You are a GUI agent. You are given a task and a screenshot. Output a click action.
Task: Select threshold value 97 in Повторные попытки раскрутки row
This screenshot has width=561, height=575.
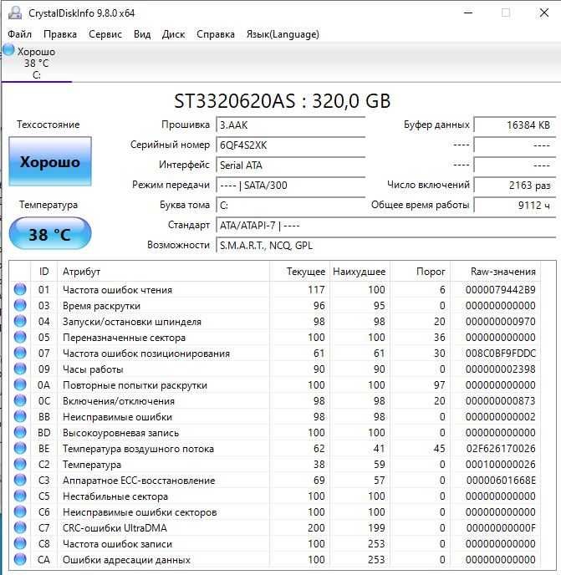(439, 385)
